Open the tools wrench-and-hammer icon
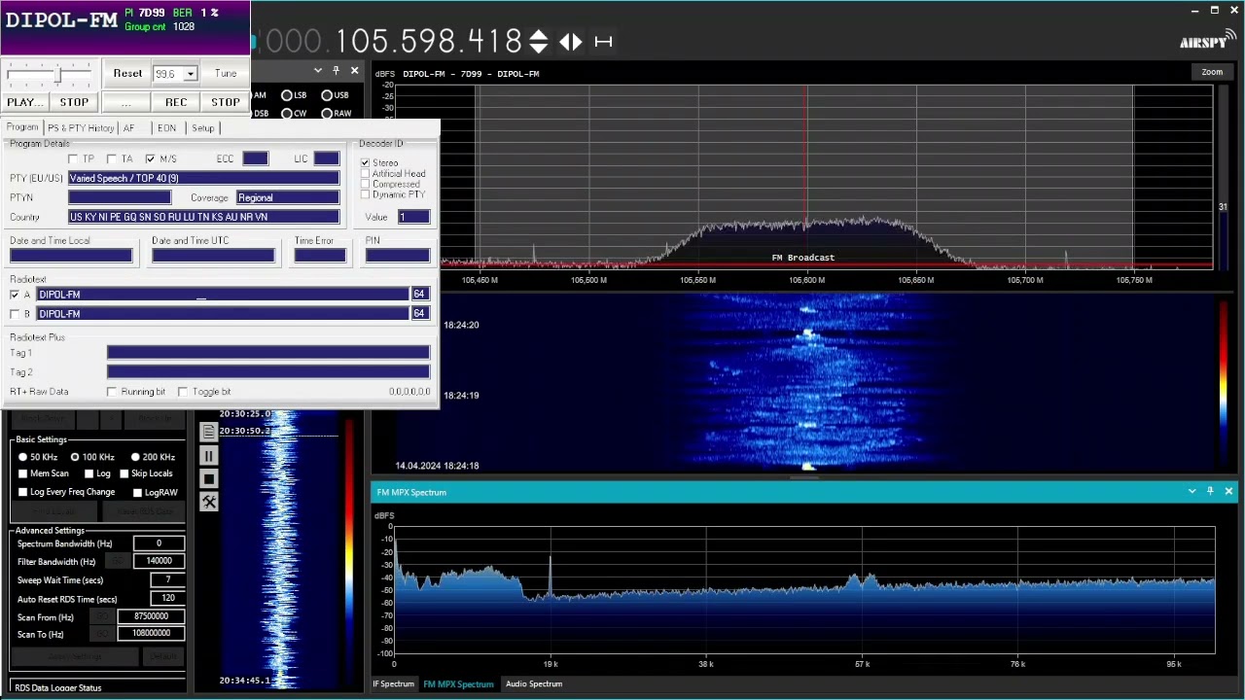 [209, 502]
